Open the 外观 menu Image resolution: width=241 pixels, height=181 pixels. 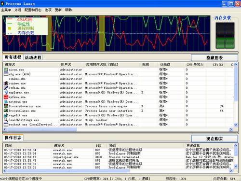18,10
